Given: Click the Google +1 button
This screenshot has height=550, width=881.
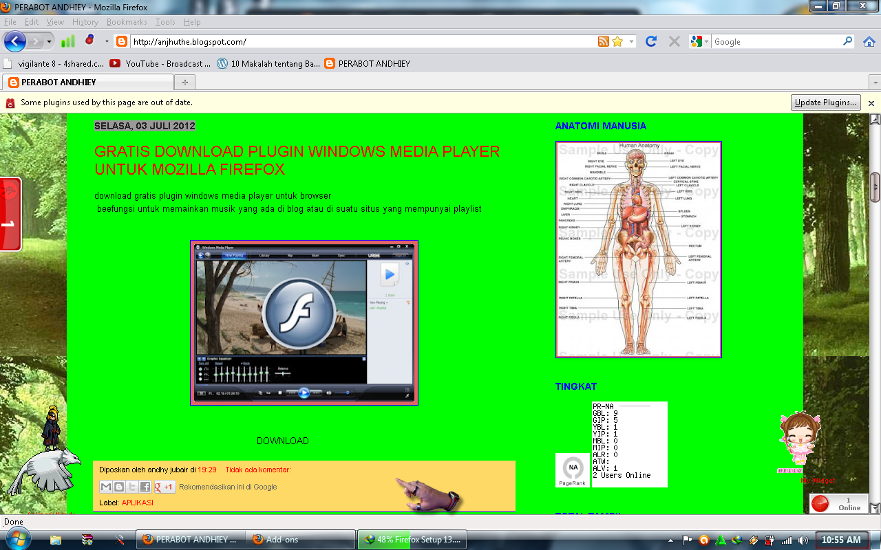Looking at the screenshot, I should click(164, 487).
